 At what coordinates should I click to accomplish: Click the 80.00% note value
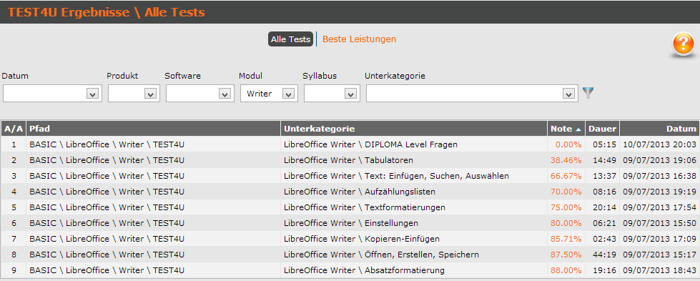(x=566, y=223)
